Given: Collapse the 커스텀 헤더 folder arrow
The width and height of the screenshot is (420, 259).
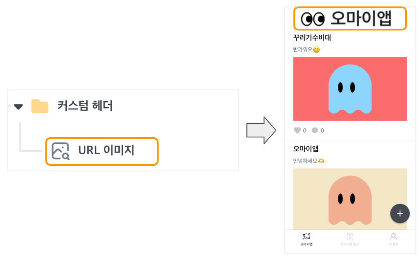Looking at the screenshot, I should [x=18, y=107].
